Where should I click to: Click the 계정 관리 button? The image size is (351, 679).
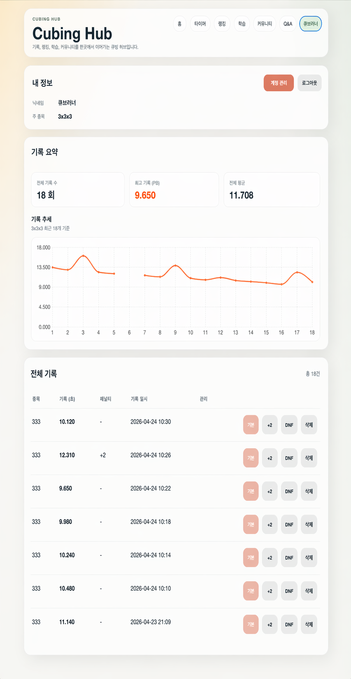click(279, 83)
